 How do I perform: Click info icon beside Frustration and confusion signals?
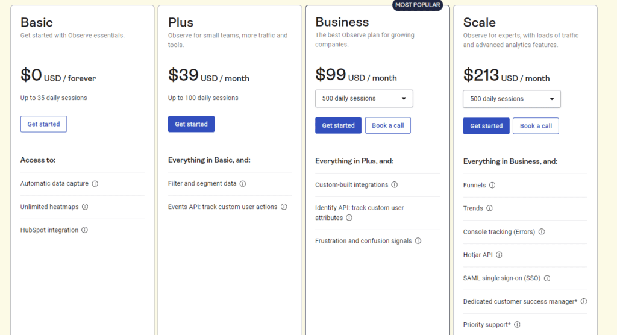[x=418, y=241]
